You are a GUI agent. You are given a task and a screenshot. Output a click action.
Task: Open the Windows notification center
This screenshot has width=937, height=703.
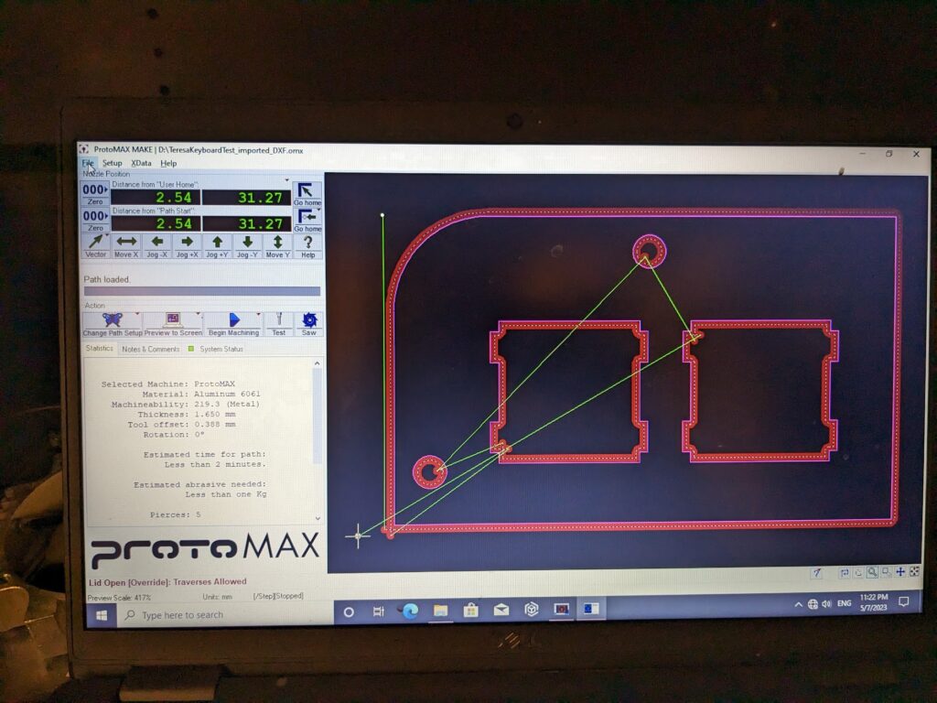pos(903,601)
